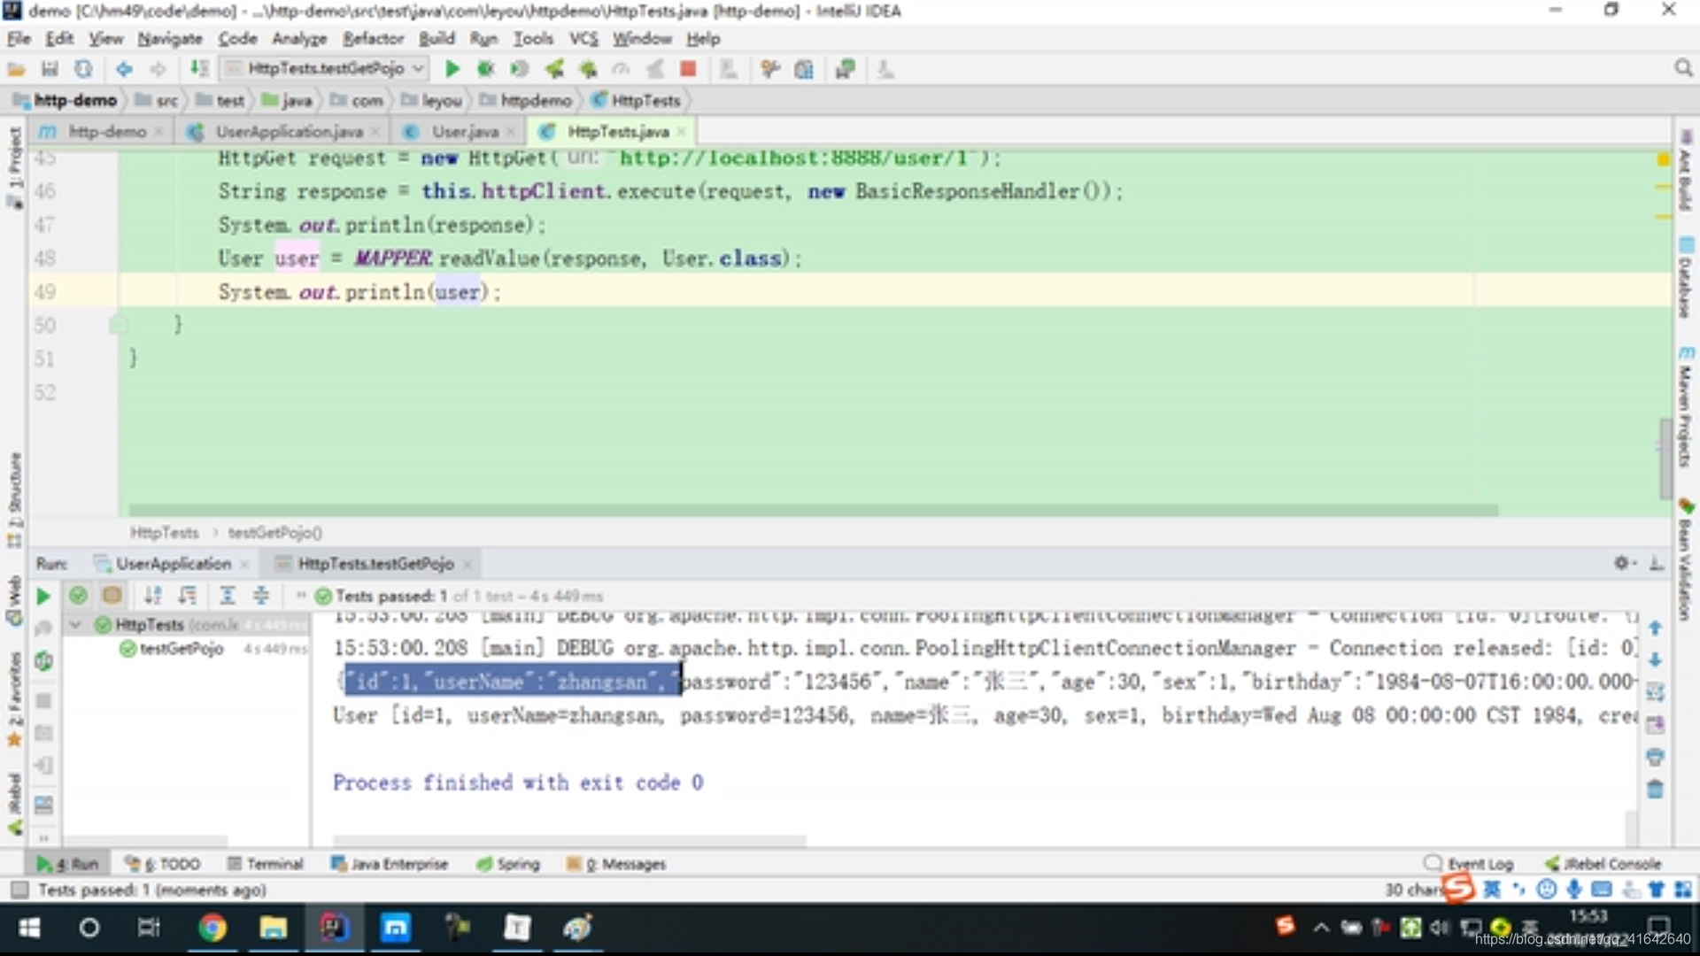Image resolution: width=1700 pixels, height=956 pixels.
Task: Click the Back navigation arrow
Action: (124, 69)
